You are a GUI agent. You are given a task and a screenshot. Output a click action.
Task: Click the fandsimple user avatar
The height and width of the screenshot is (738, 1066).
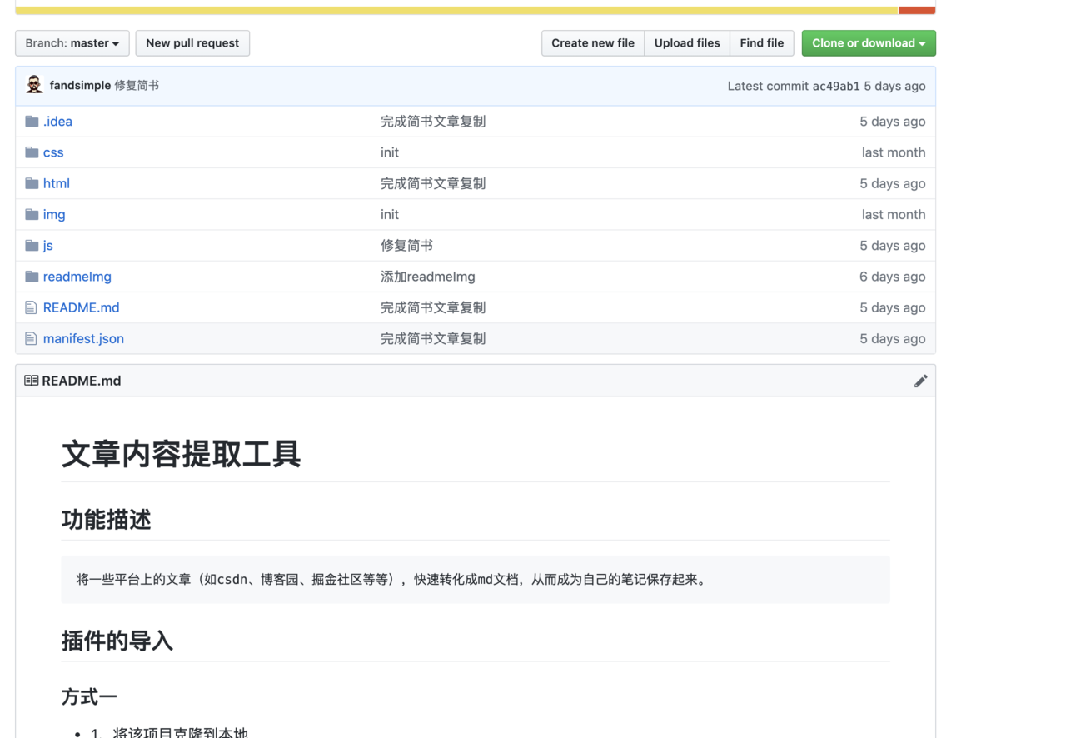point(34,85)
